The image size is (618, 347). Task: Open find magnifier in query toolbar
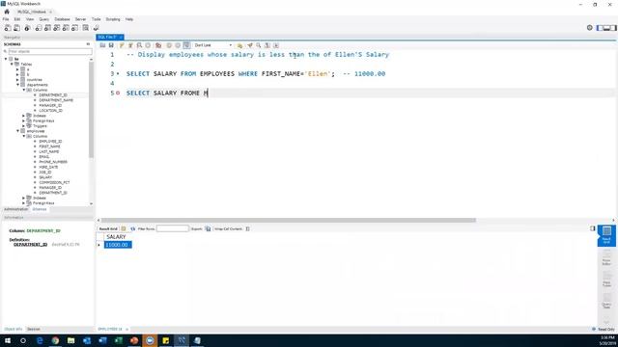(x=259, y=45)
